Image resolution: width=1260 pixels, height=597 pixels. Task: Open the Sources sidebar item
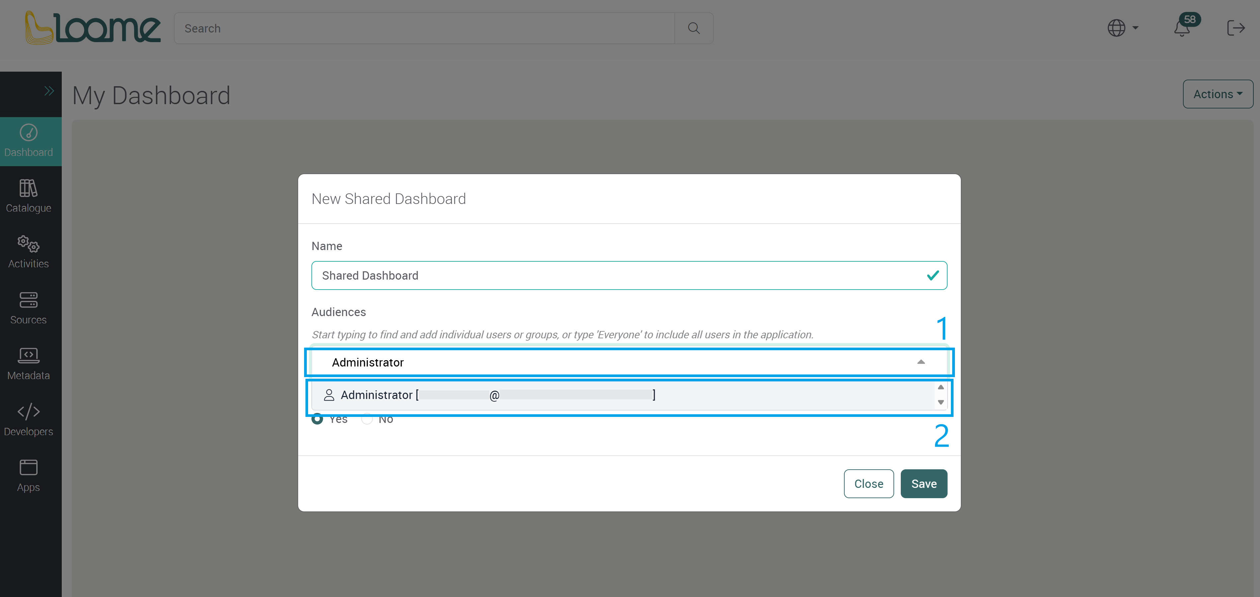pyautogui.click(x=29, y=308)
